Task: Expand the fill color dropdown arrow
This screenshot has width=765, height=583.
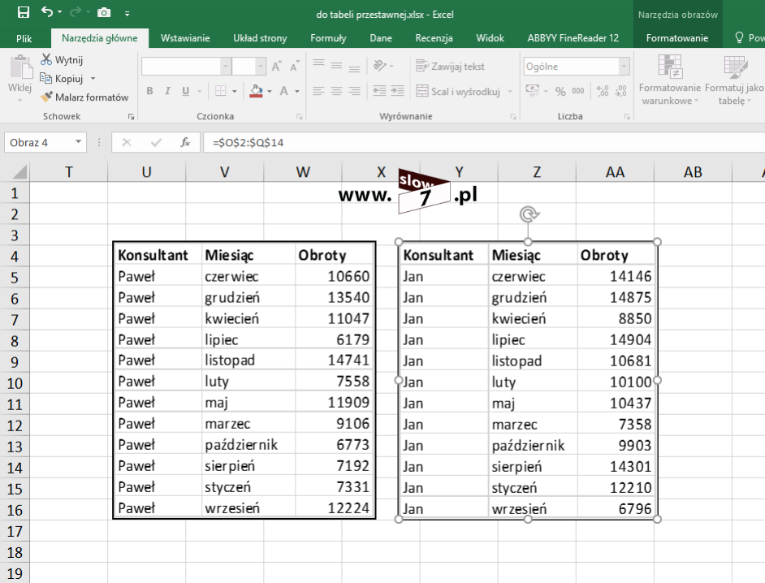Action: tap(270, 91)
